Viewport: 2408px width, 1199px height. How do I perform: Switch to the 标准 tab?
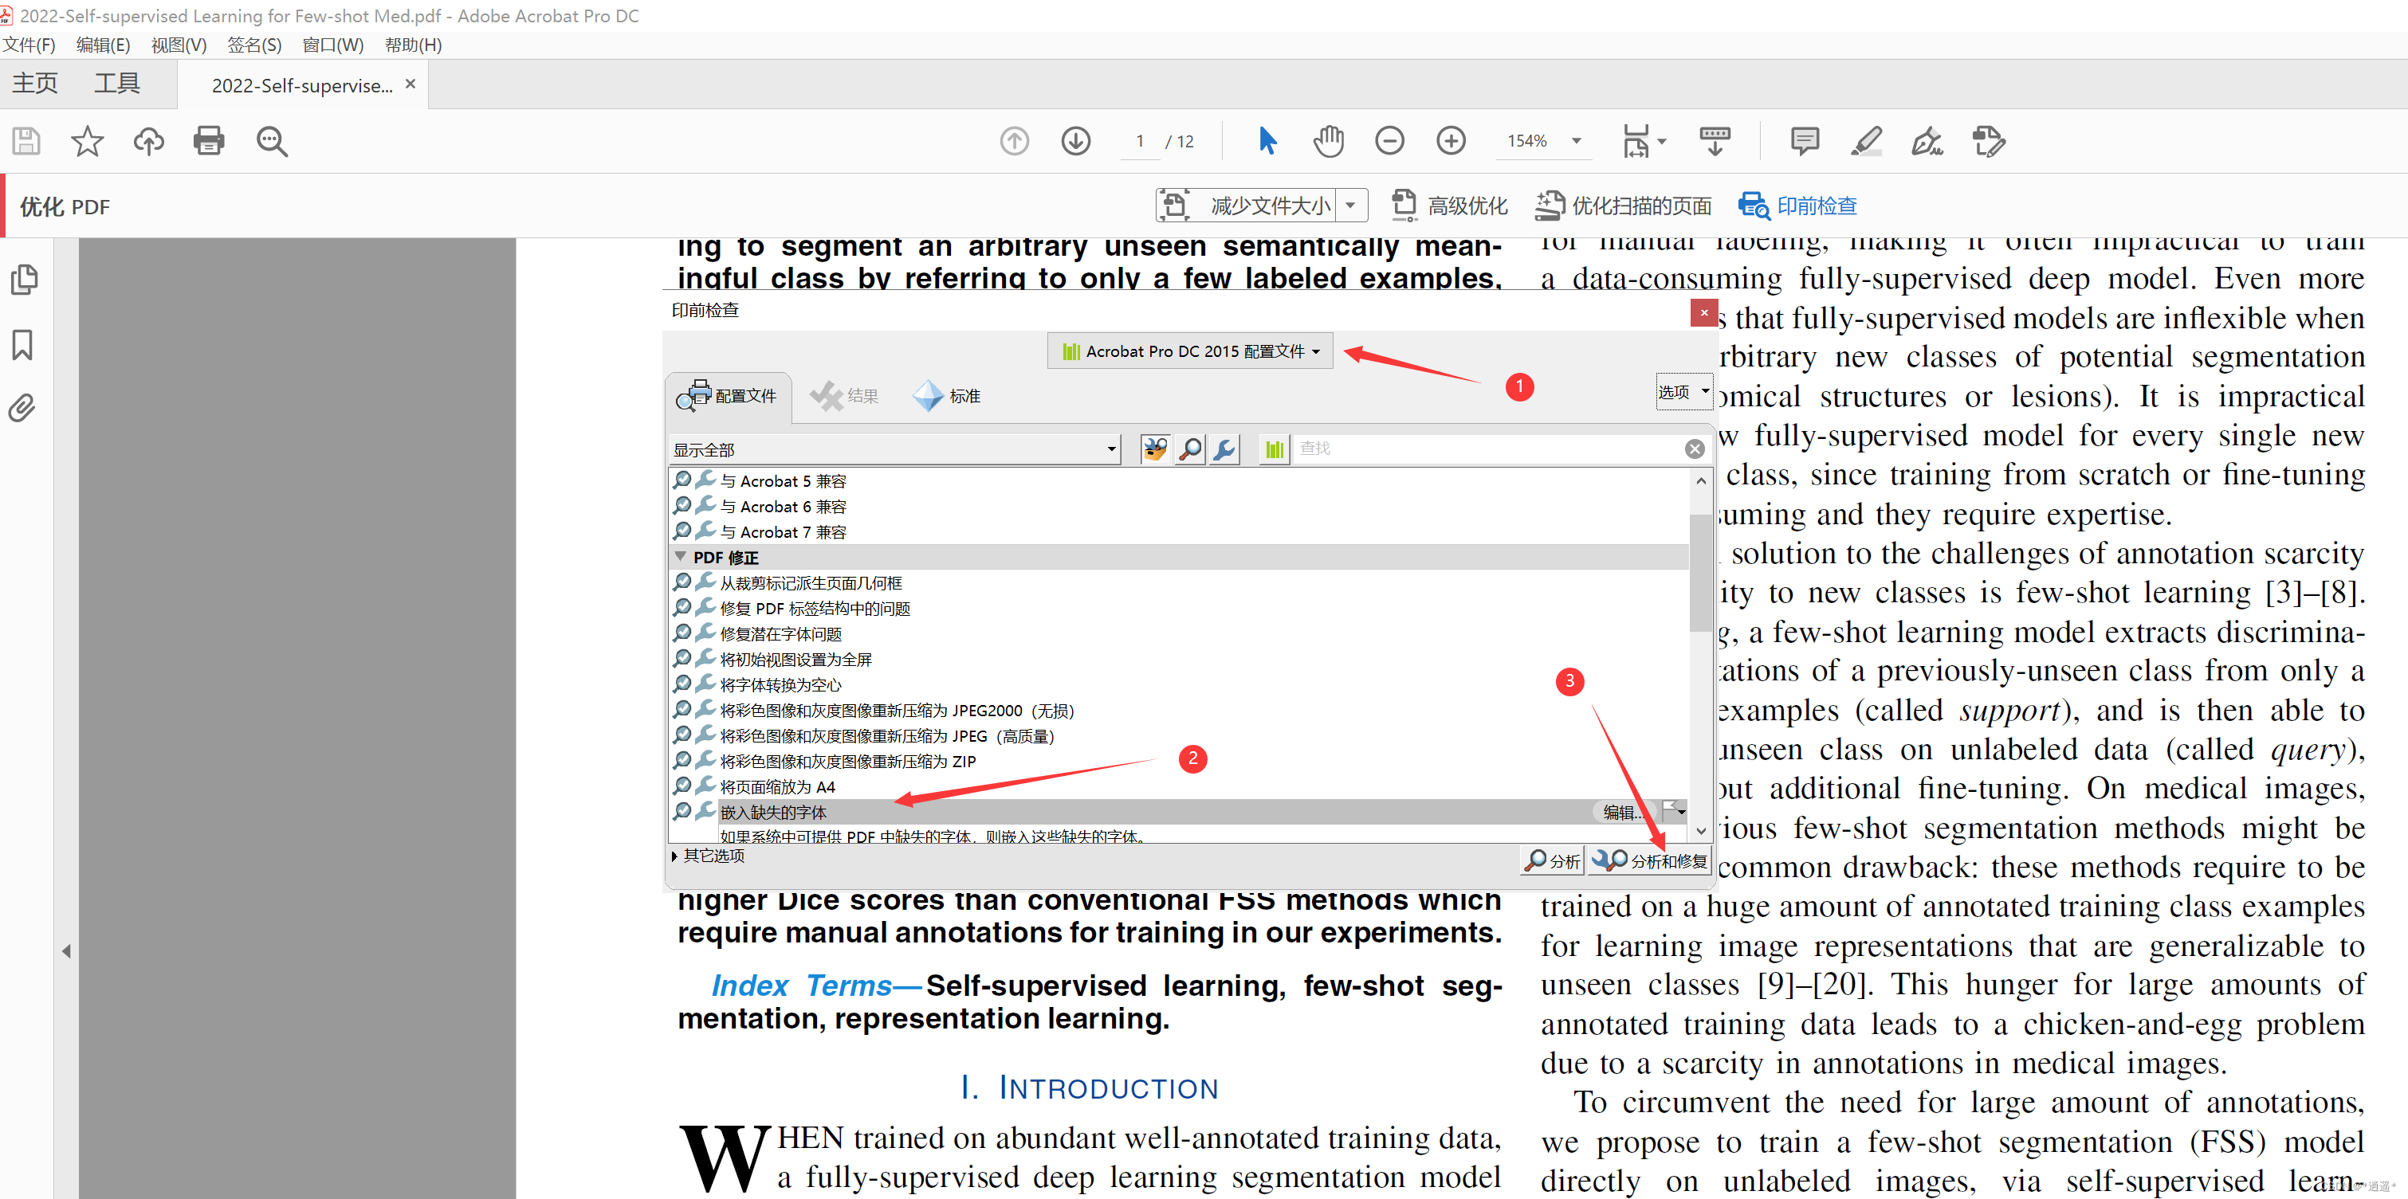tap(947, 396)
